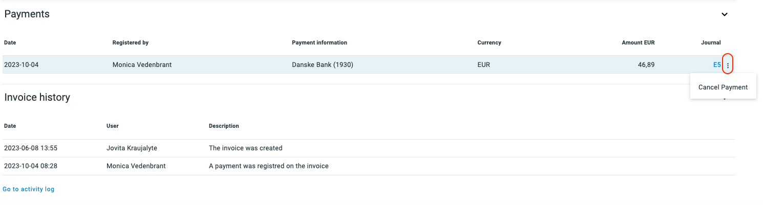763x205 pixels.
Task: Click the Invoice history section heading
Action: pyautogui.click(x=37, y=97)
